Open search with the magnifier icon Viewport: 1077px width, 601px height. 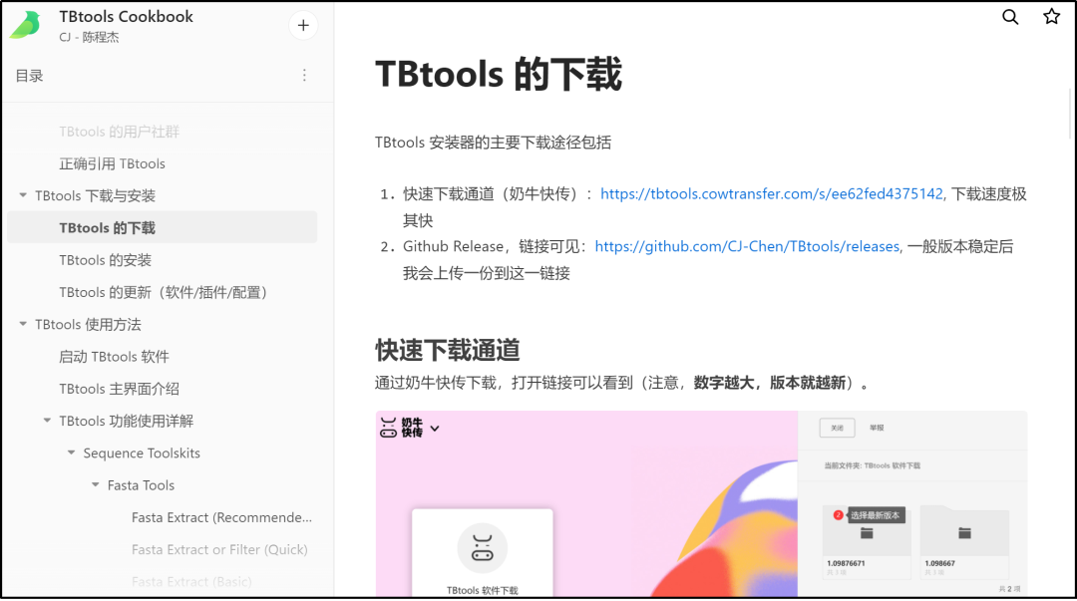pos(1010,17)
